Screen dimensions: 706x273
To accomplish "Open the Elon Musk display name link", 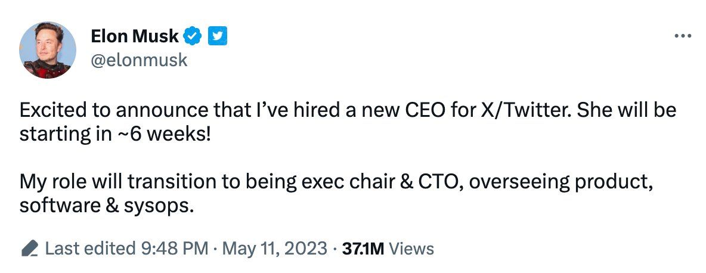I will (135, 36).
